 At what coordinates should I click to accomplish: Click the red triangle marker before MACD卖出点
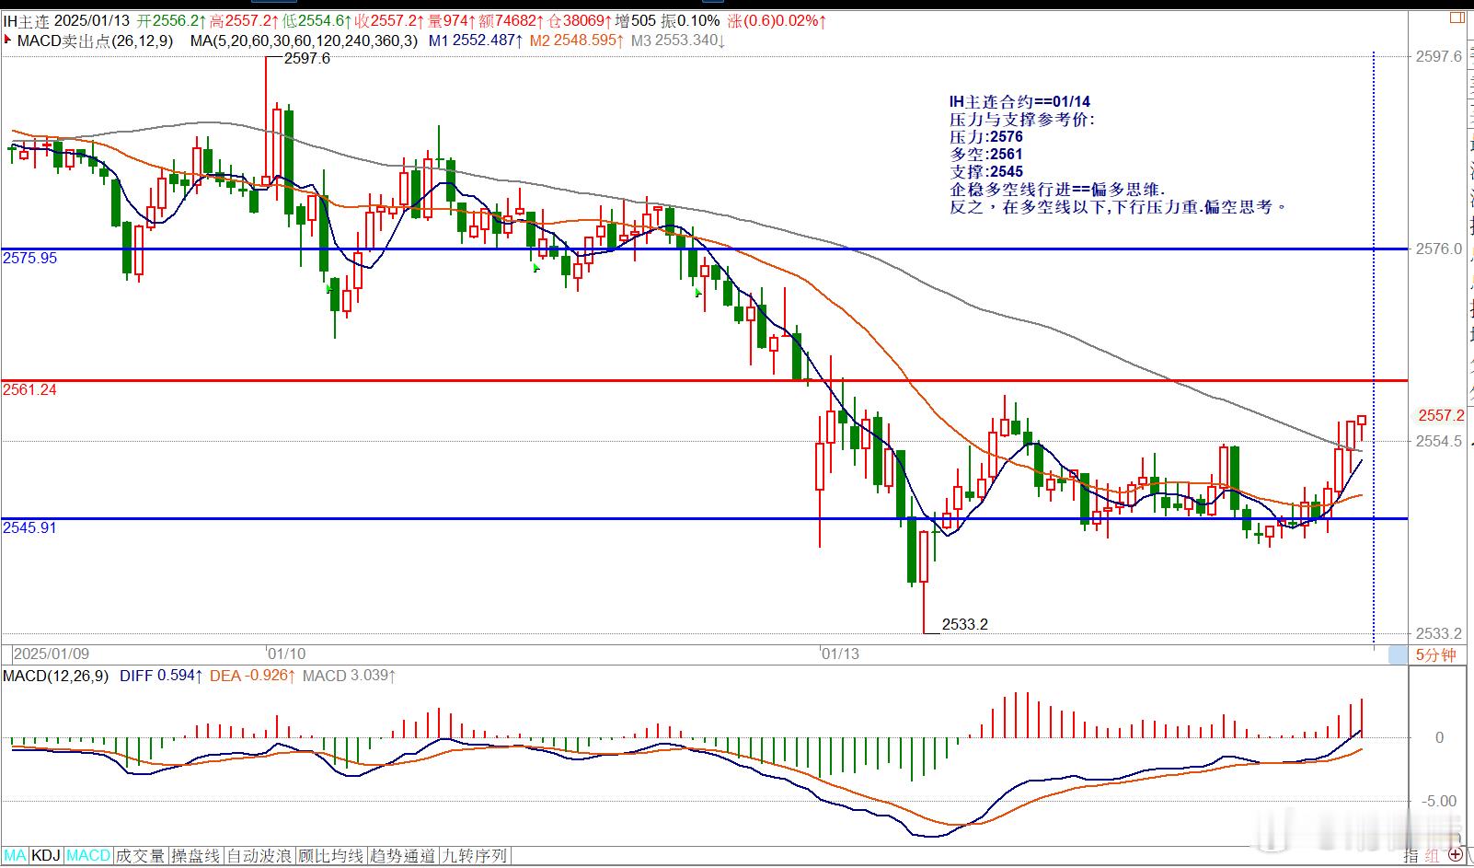pyautogui.click(x=7, y=39)
